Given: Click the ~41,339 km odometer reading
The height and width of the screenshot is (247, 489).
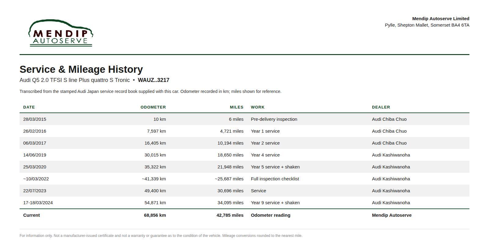Looking at the screenshot, I should pos(154,179).
